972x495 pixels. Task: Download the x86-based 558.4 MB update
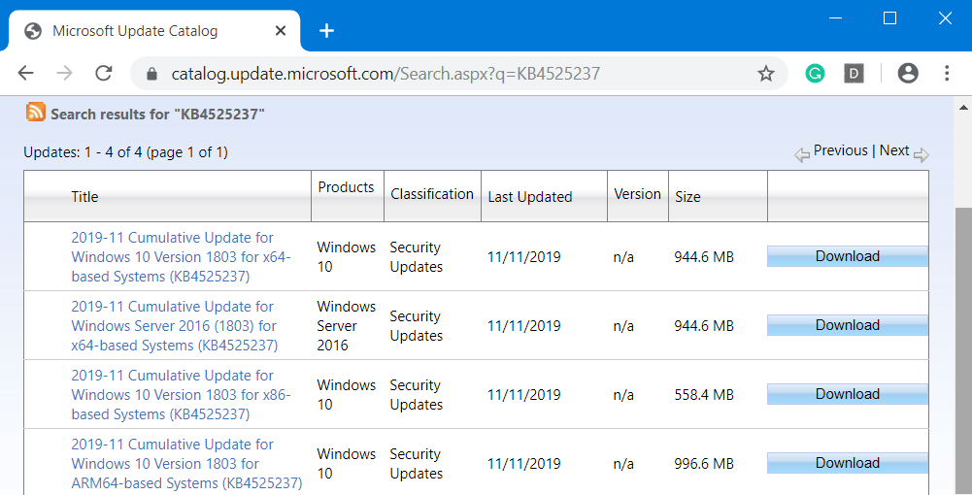(x=848, y=394)
